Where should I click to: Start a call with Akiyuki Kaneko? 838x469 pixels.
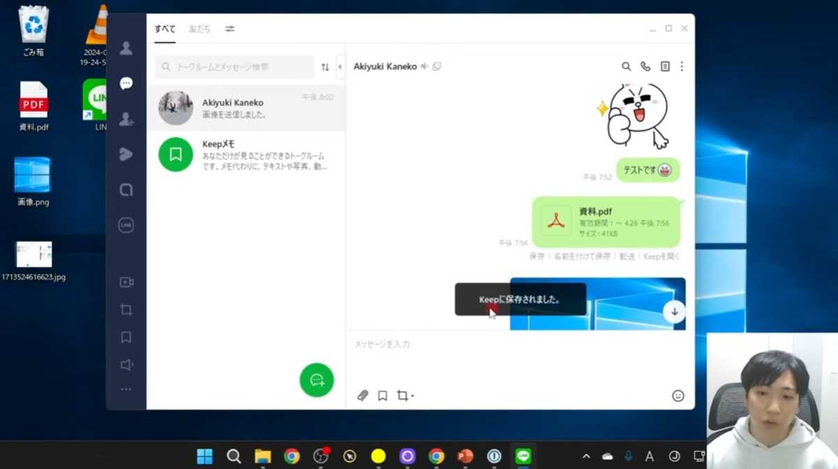(645, 66)
